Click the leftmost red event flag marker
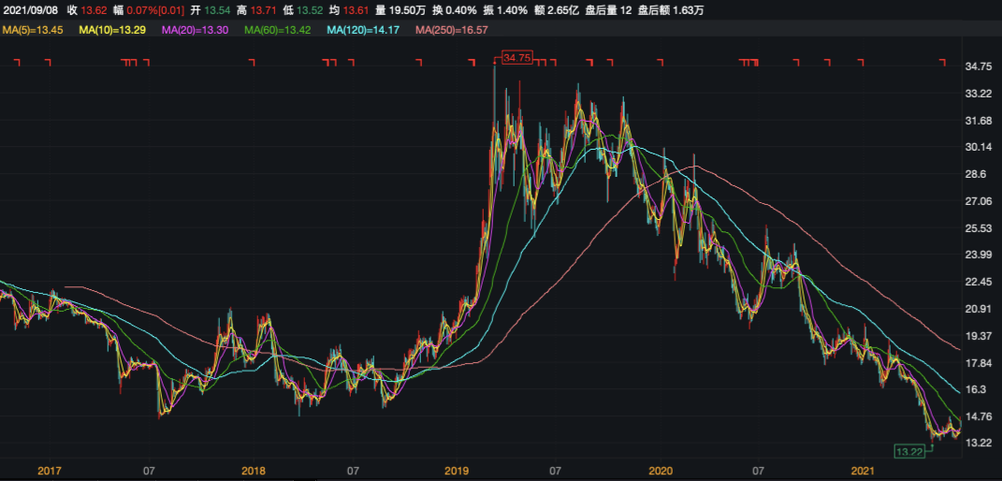Image resolution: width=1002 pixels, height=481 pixels. 17,64
